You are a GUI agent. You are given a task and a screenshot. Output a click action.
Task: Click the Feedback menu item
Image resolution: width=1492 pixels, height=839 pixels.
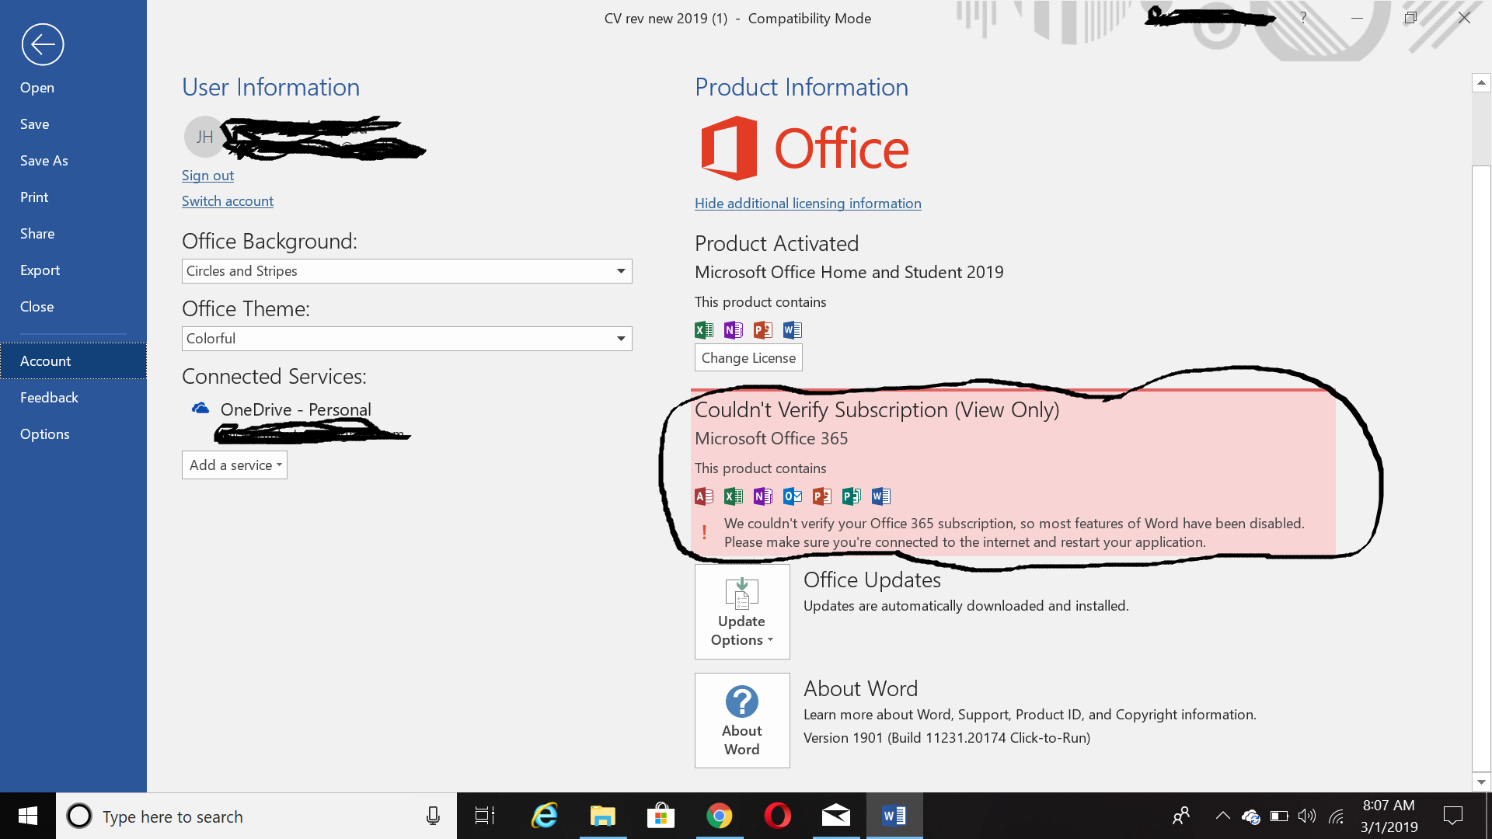point(49,396)
